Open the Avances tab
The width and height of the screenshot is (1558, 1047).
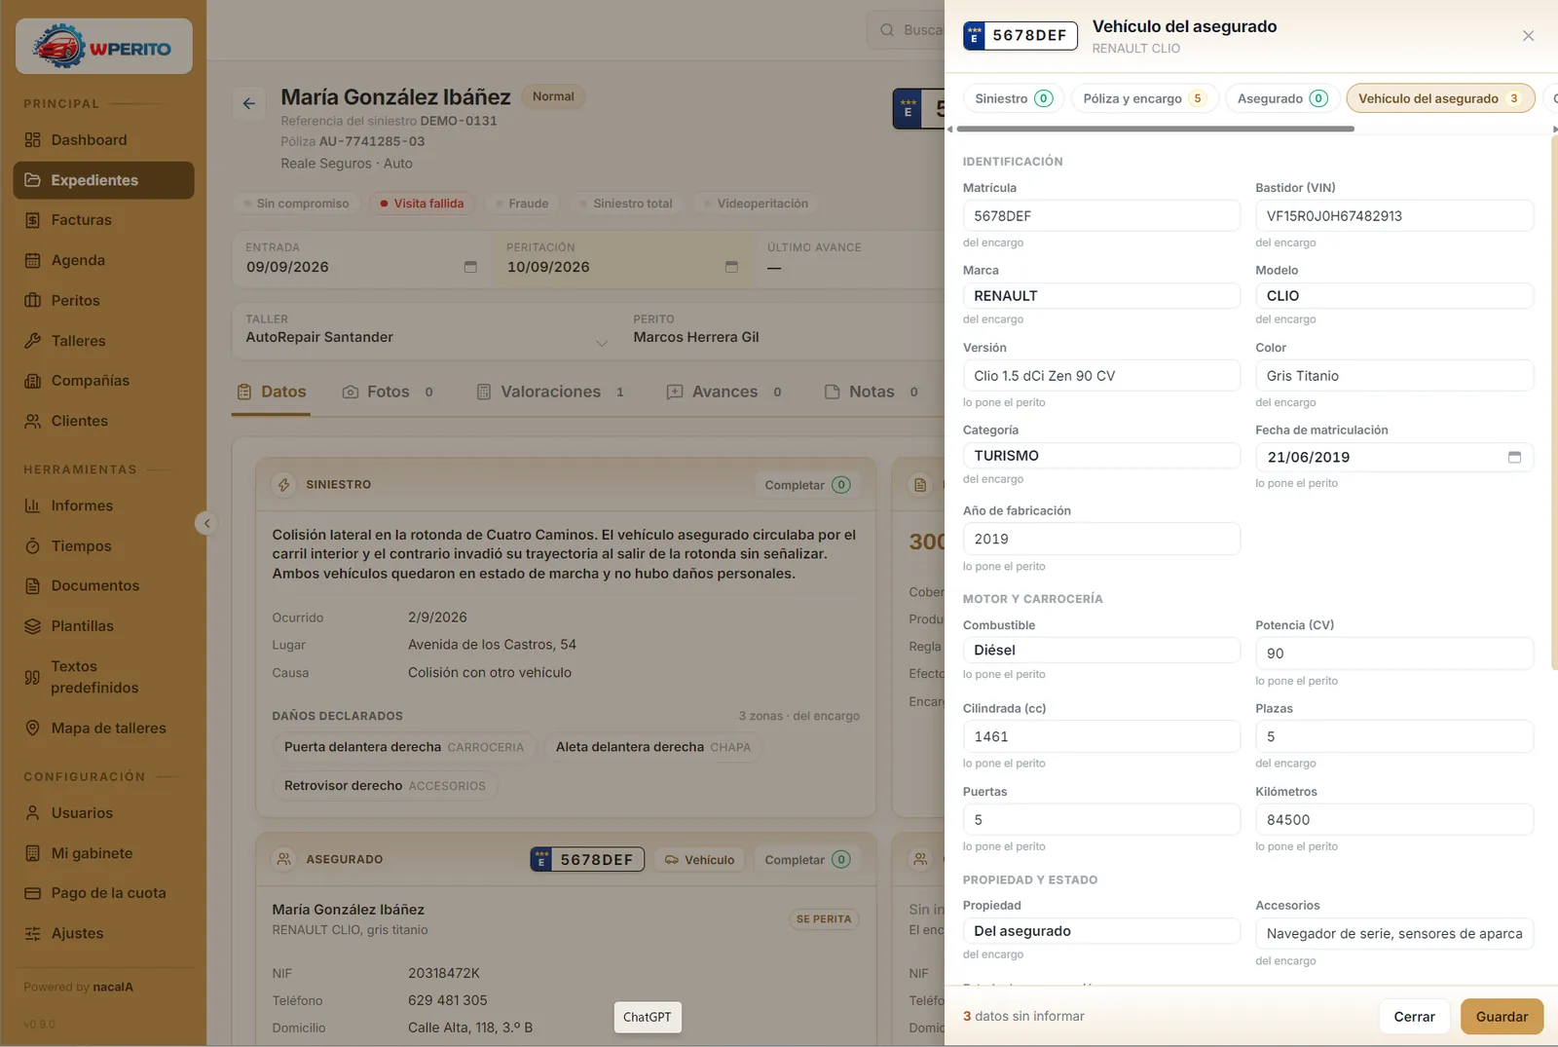pos(724,392)
